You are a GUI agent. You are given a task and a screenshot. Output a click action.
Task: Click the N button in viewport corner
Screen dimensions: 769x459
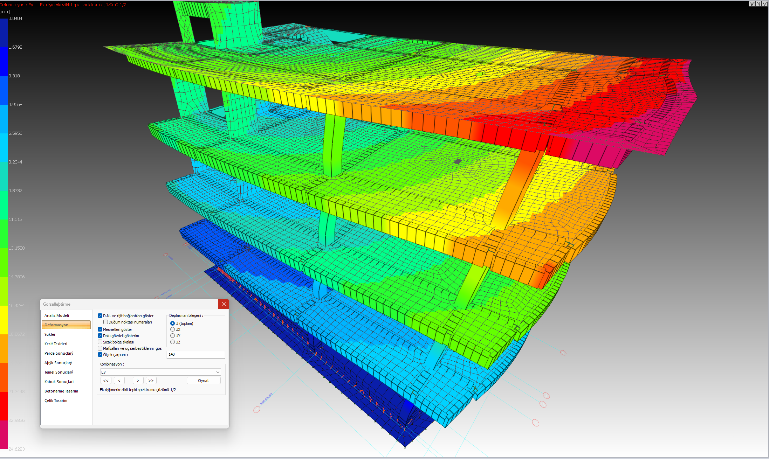[758, 4]
